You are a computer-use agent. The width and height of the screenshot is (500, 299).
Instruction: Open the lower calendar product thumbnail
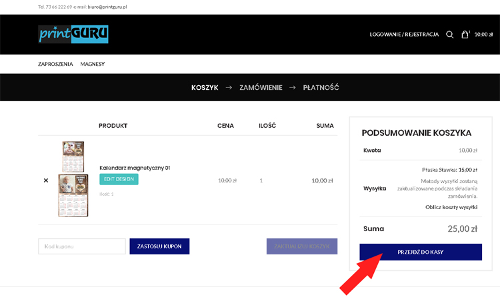coord(73,194)
